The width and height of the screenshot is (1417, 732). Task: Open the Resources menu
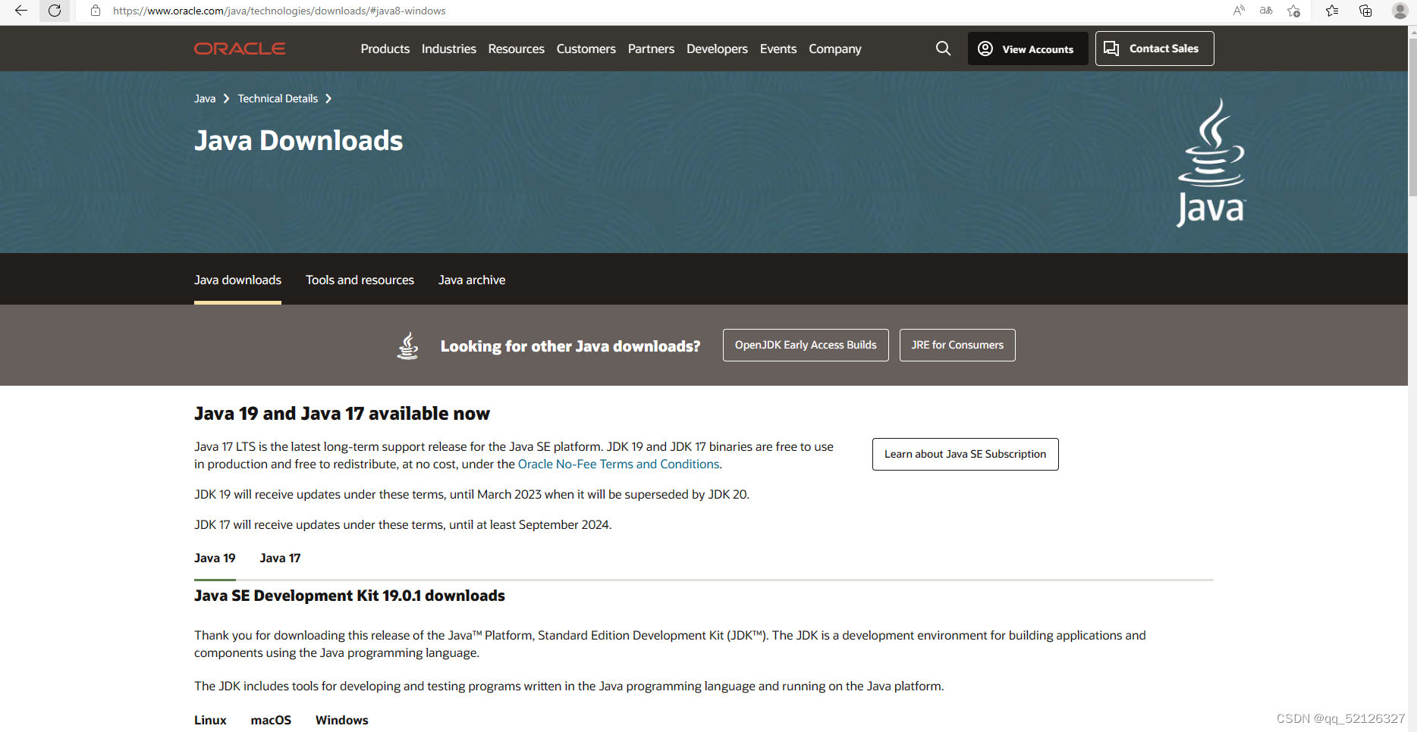(x=517, y=48)
